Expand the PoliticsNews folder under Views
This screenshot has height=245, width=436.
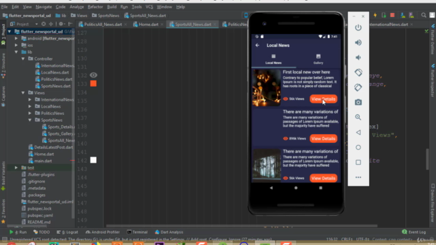[x=30, y=113]
